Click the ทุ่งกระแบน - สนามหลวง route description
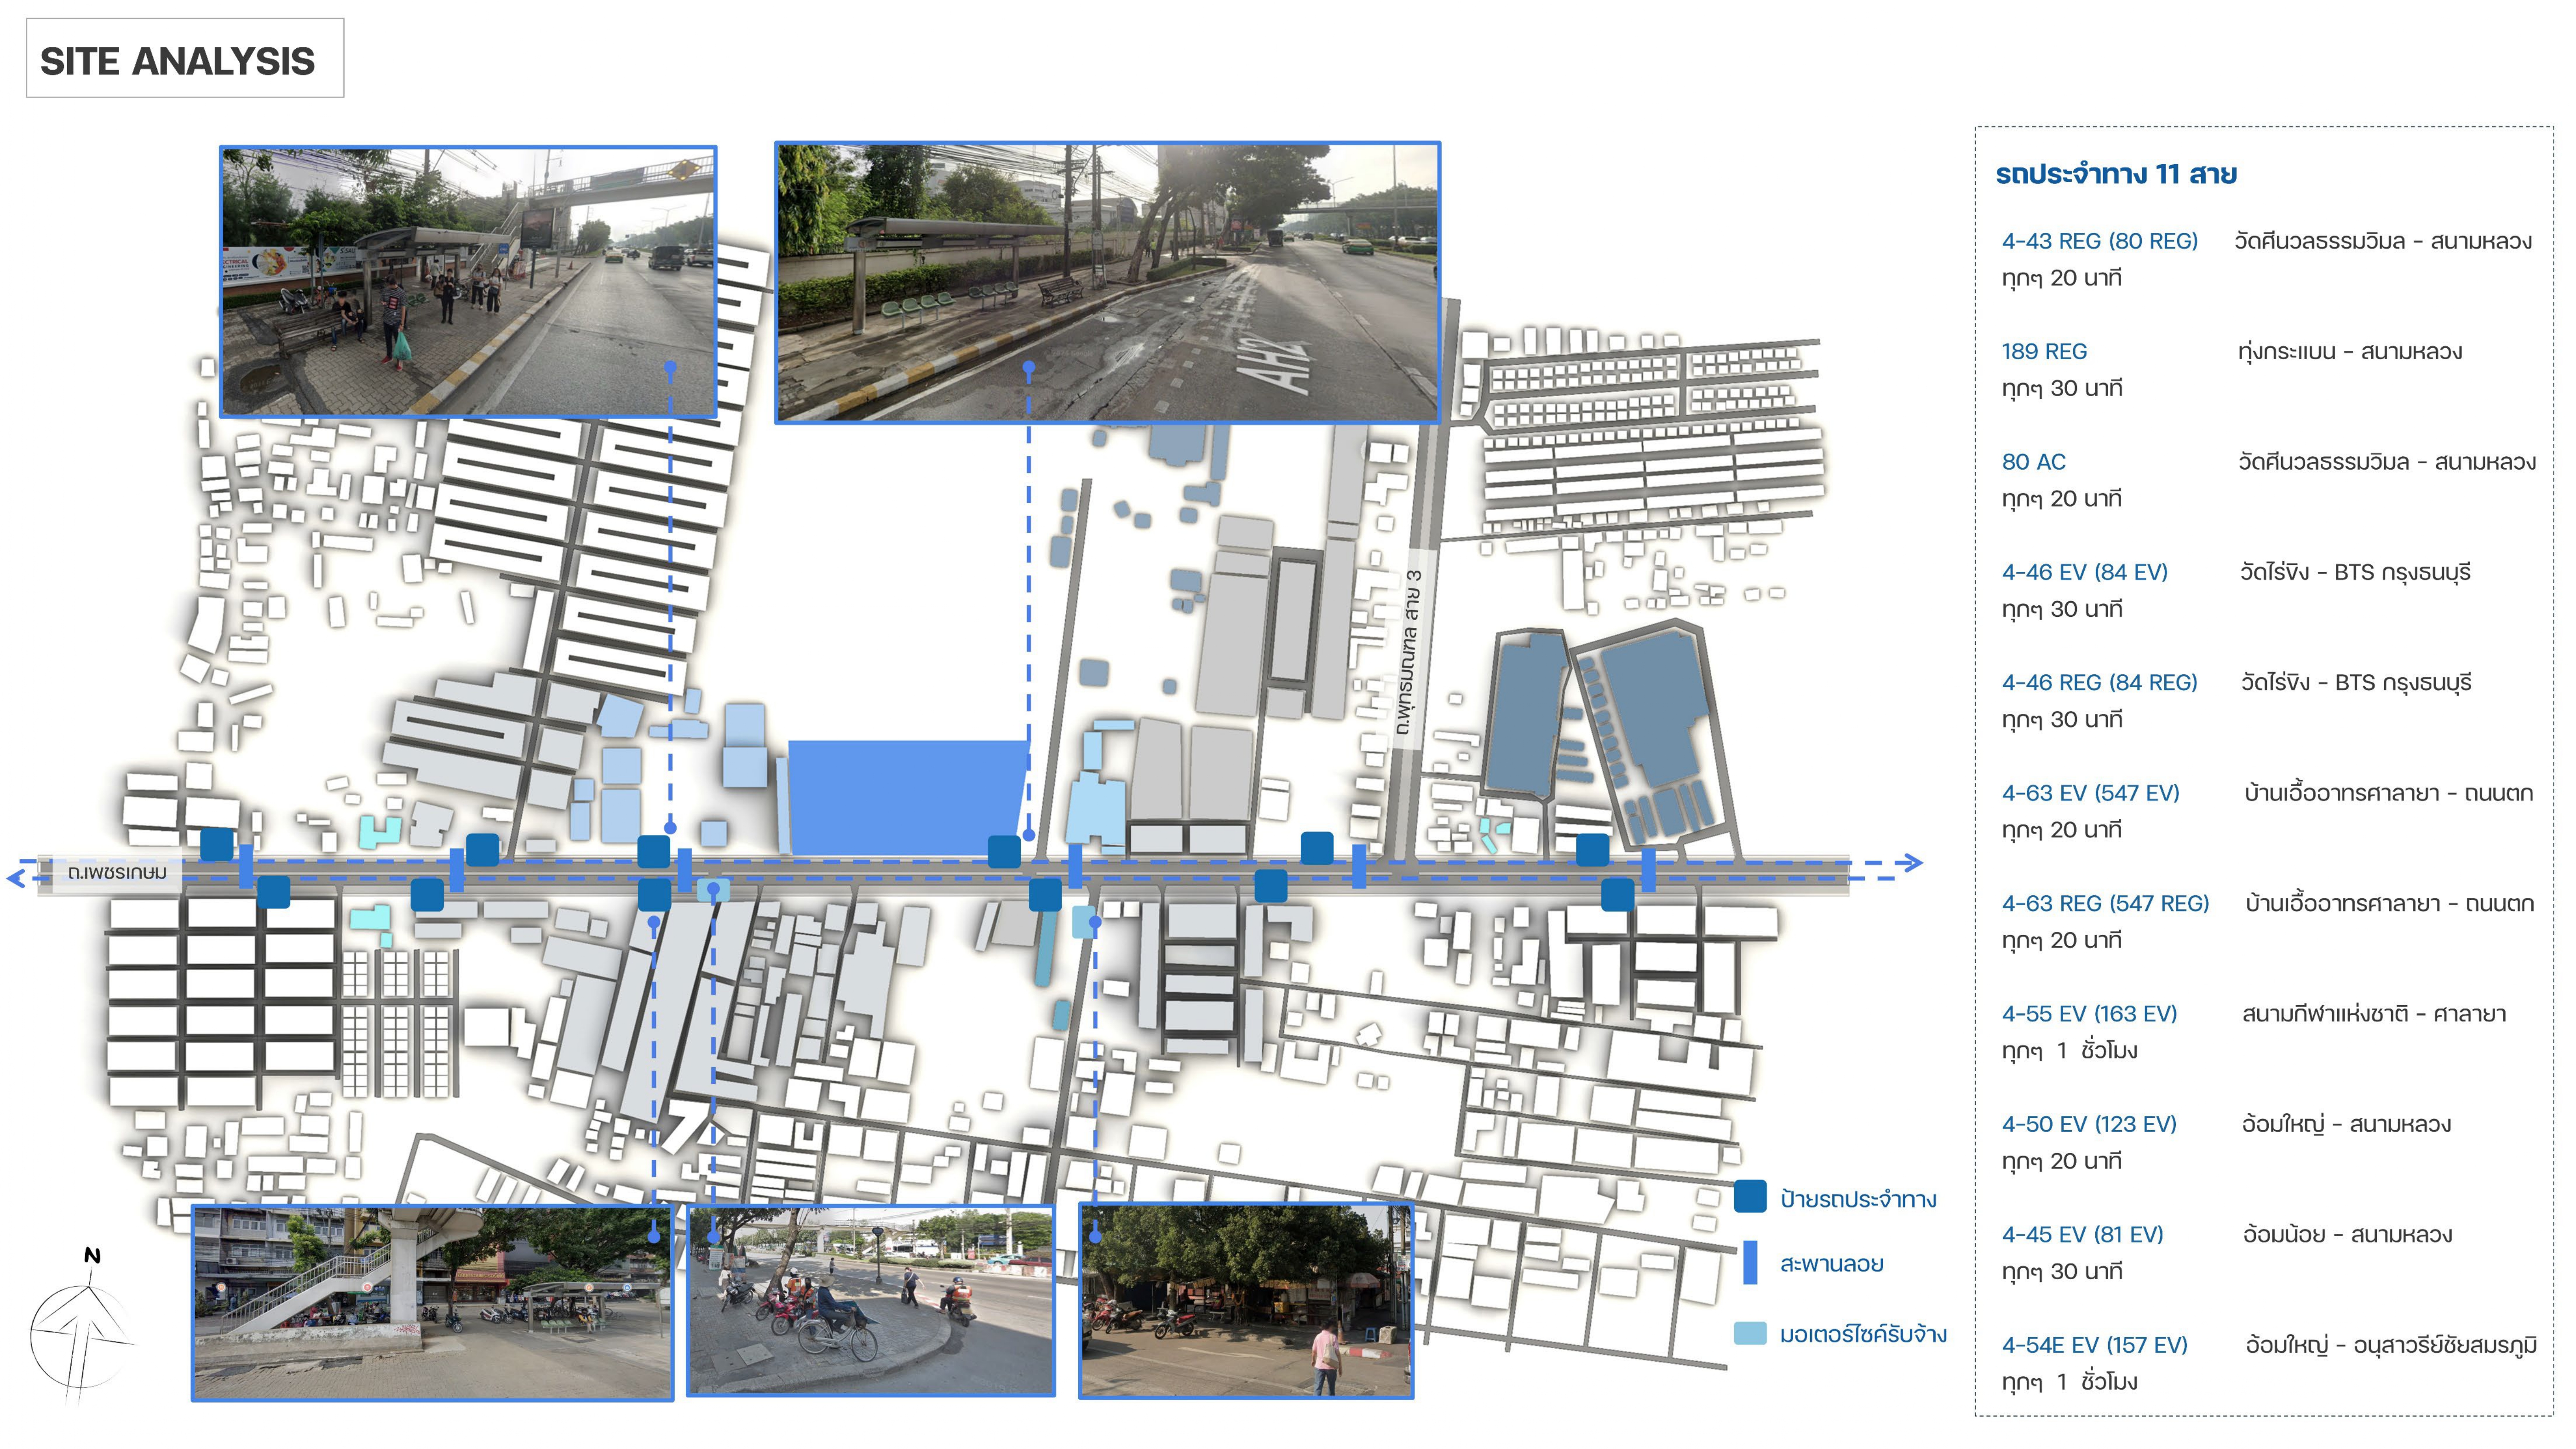Image resolution: width=2576 pixels, height=1449 pixels. (x=2350, y=352)
